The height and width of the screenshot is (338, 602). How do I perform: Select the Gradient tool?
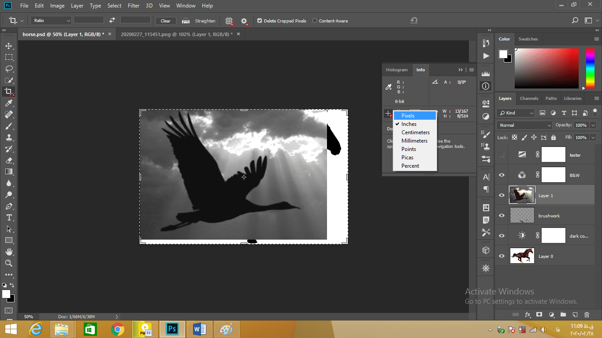(9, 172)
